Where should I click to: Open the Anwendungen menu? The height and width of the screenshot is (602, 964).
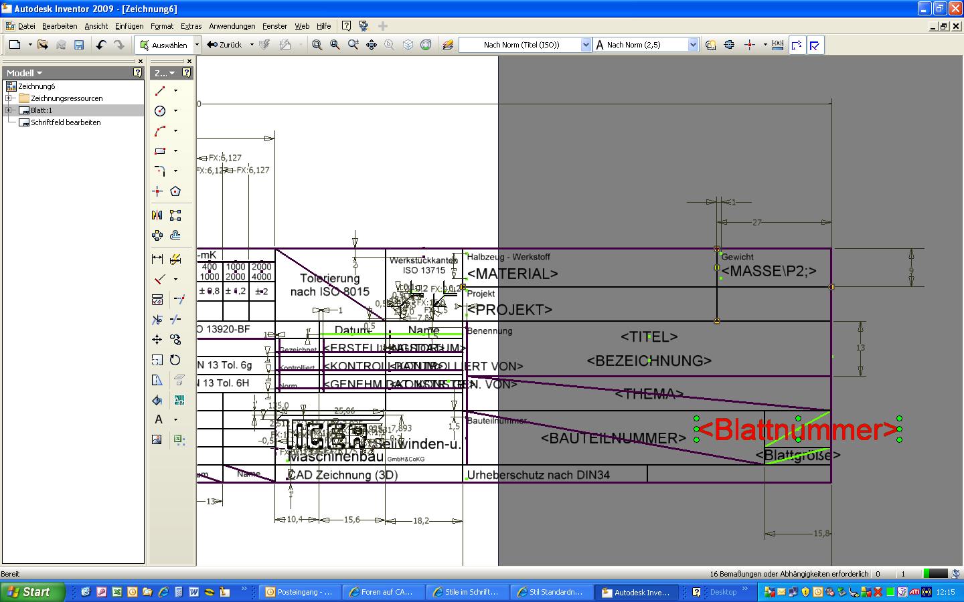(x=232, y=26)
